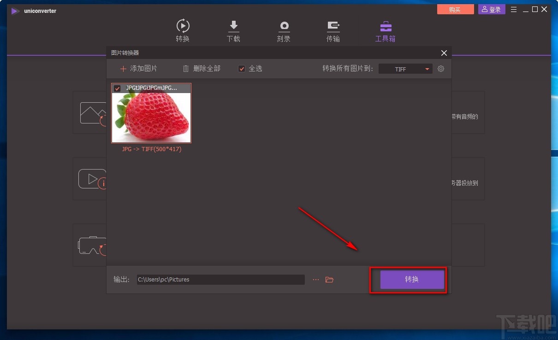Open the output folder icon
Viewport: 558px width, 340px height.
coord(329,280)
